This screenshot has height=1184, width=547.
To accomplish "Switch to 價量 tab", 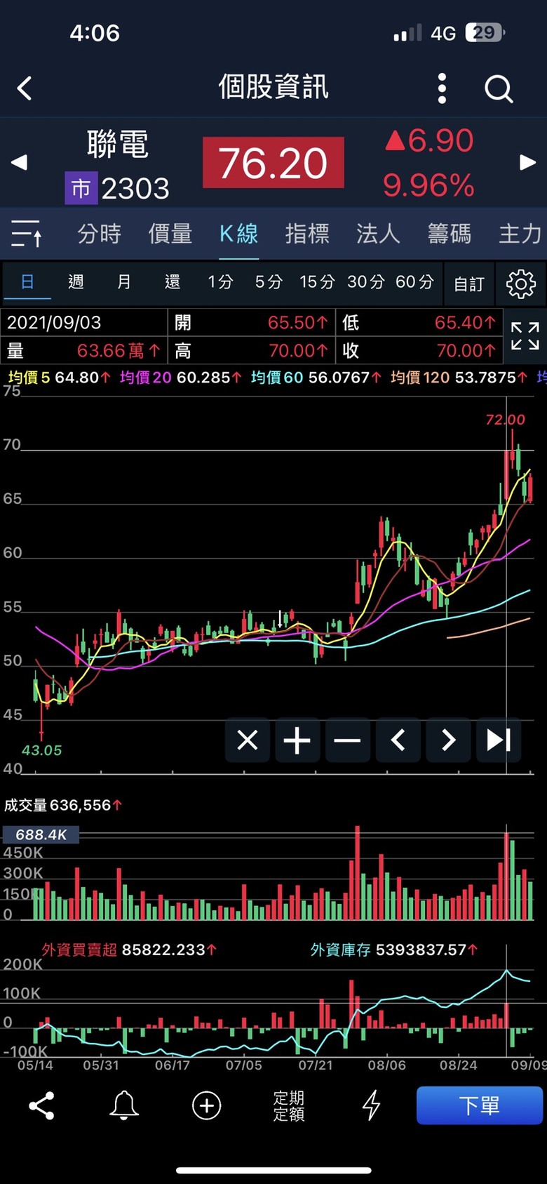I will (x=170, y=233).
